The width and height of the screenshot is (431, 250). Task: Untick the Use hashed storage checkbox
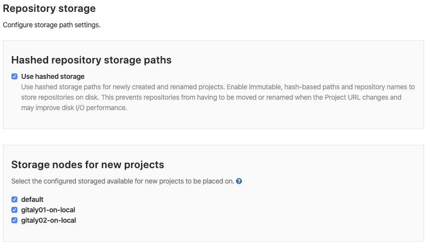[14, 76]
